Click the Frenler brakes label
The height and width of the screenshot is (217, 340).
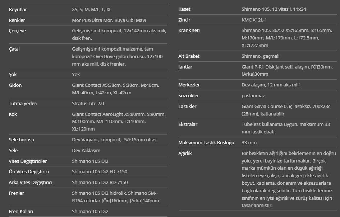click(x=16, y=193)
